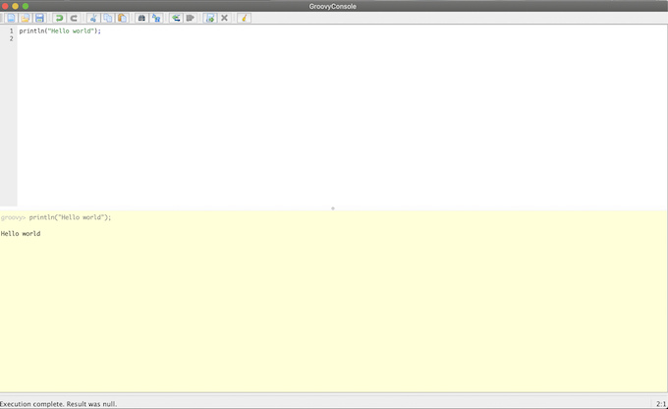This screenshot has height=409, width=668.
Task: Interrupt script execution with the X icon
Action: (224, 18)
